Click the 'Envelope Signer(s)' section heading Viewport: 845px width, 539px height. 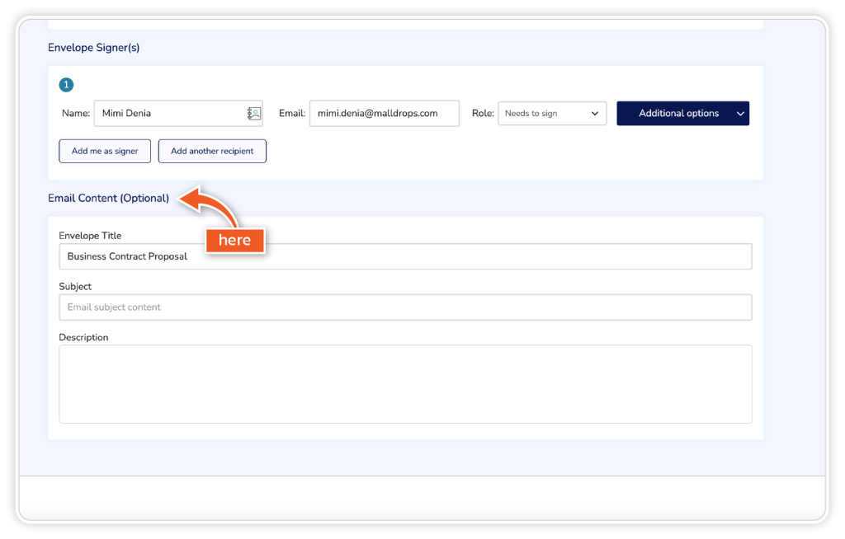pos(93,48)
